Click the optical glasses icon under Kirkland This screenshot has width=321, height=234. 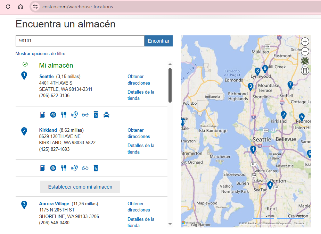[85, 168]
